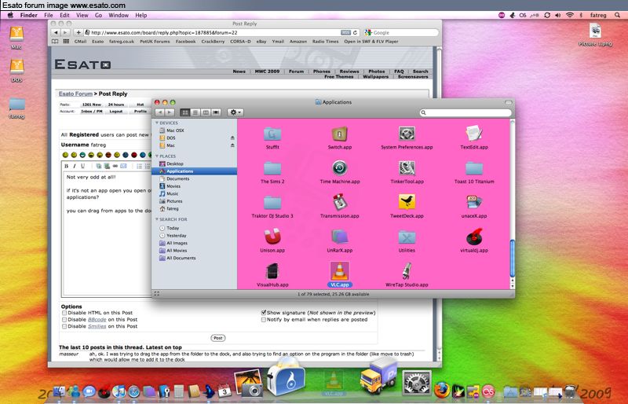Select the Time Machine.app icon

coord(339,168)
